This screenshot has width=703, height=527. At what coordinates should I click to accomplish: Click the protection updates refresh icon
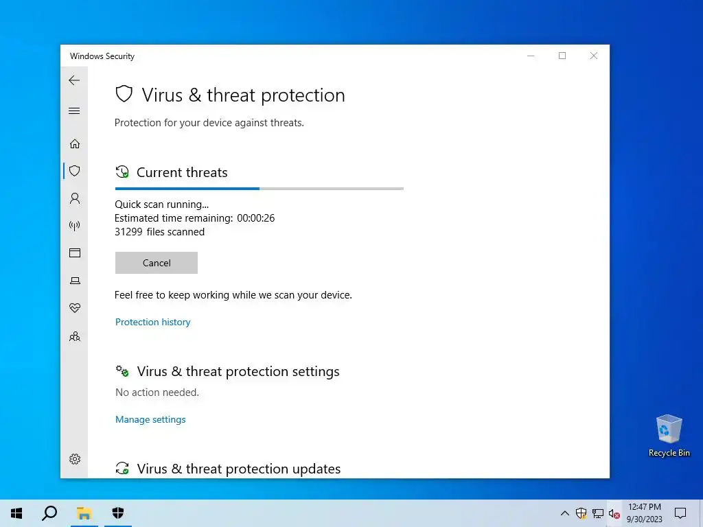(122, 468)
